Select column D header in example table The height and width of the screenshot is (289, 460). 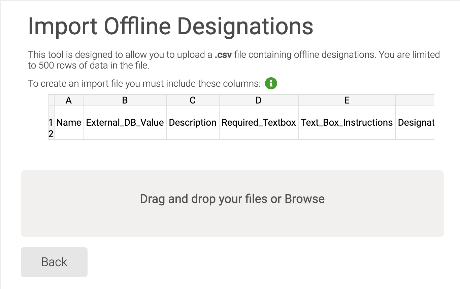pyautogui.click(x=259, y=100)
